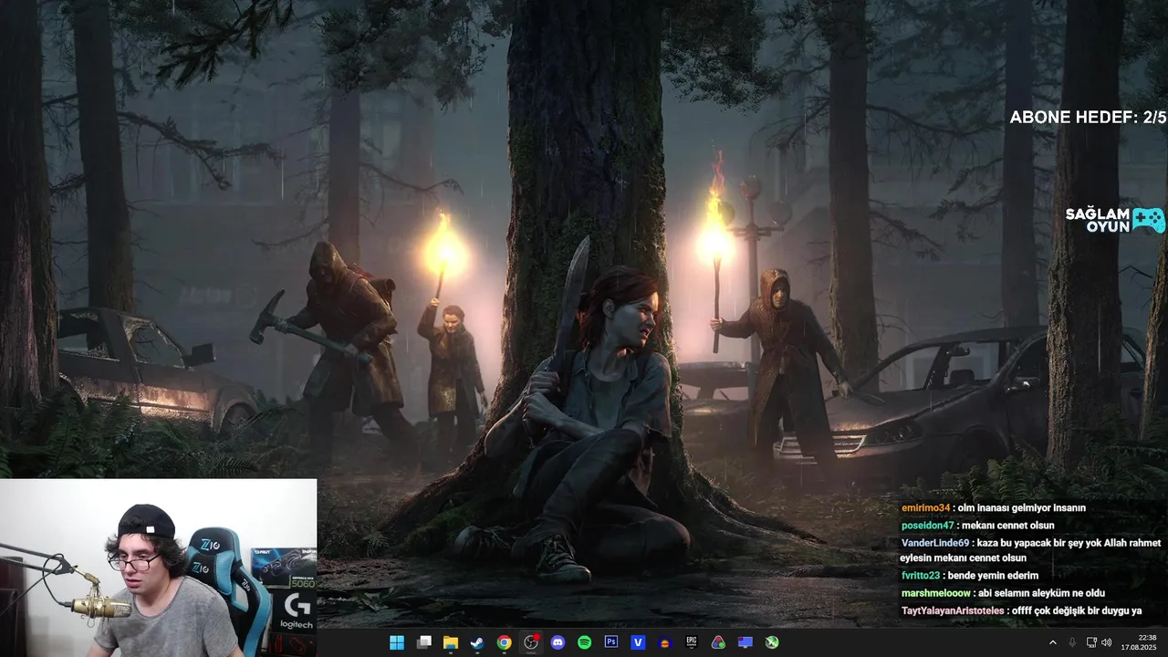Show hidden system tray icons

[x=1053, y=642]
